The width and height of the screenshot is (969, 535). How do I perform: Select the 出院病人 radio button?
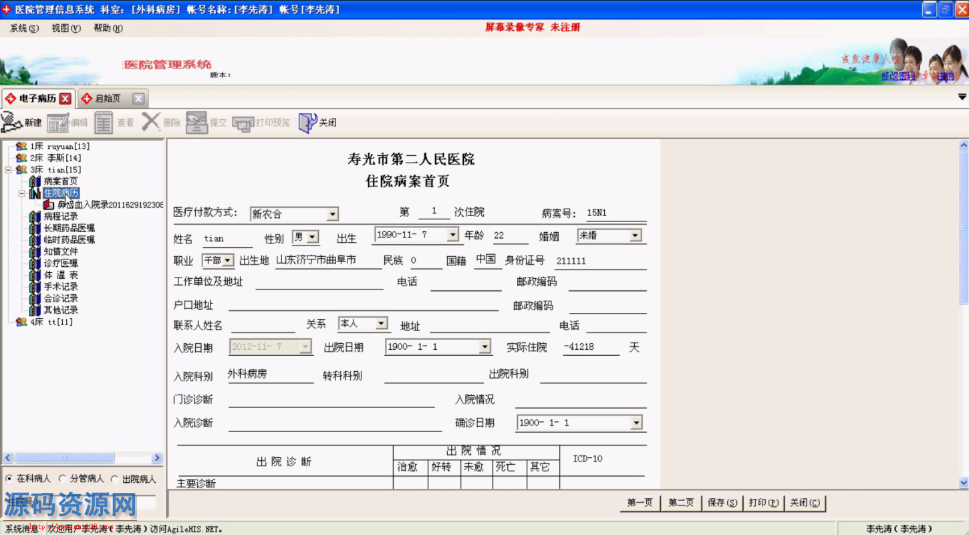click(x=114, y=479)
